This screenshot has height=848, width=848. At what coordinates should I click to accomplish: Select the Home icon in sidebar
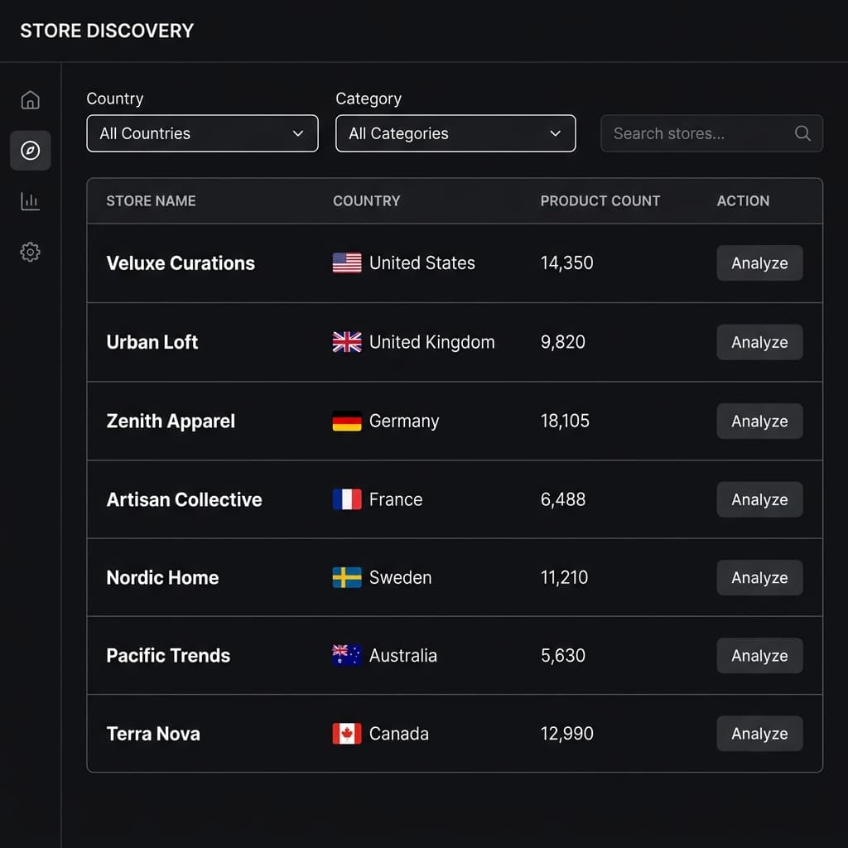[30, 99]
